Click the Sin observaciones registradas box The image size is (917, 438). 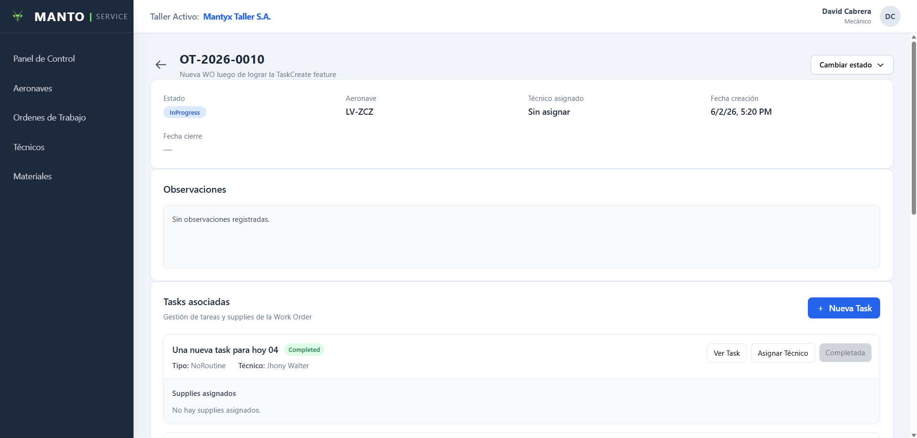click(521, 237)
